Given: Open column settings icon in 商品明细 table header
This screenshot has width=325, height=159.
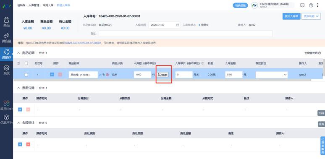Looking at the screenshot, I should [x=18, y=63].
